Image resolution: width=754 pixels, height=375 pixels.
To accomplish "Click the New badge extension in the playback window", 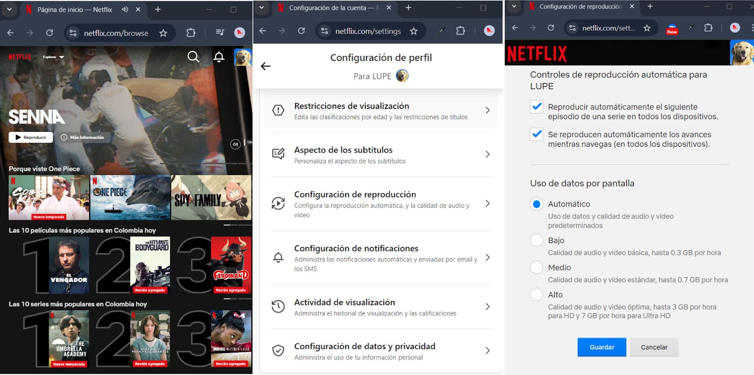I will (x=672, y=29).
